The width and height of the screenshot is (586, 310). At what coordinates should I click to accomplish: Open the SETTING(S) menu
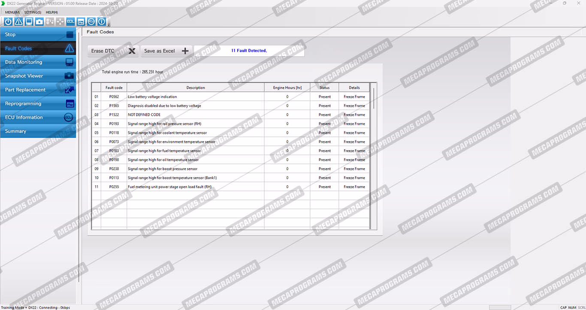pos(33,12)
